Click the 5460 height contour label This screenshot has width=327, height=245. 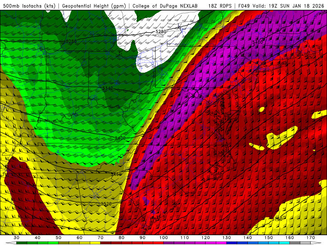point(116,174)
